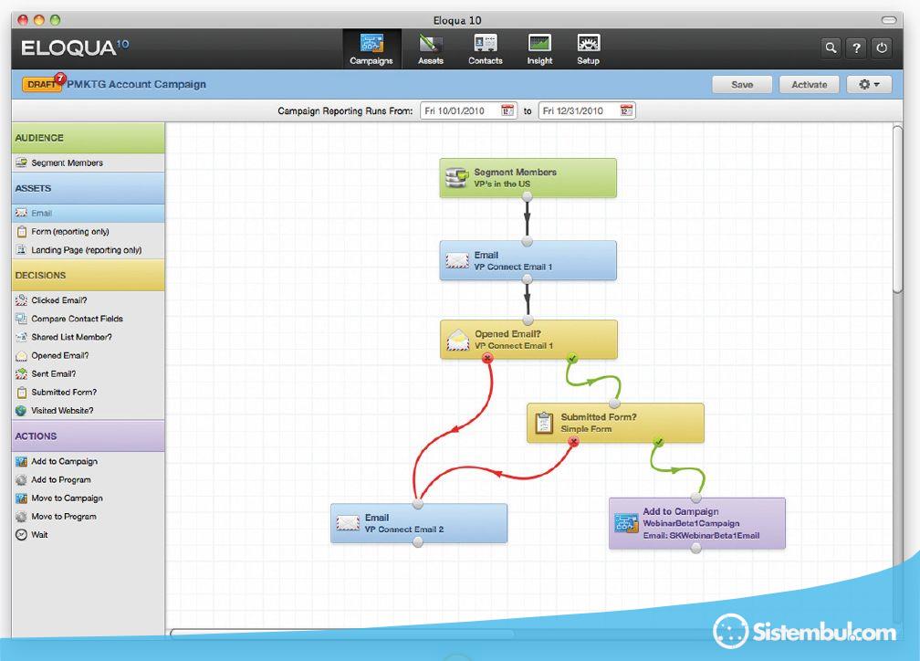The image size is (920, 661).
Task: Select the Wait clock icon
Action: (x=21, y=535)
